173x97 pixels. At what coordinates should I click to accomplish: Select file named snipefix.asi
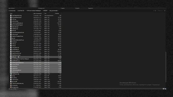pos(15,68)
